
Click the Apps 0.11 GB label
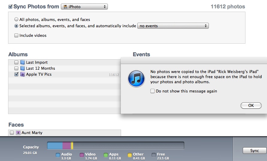coord(115,156)
